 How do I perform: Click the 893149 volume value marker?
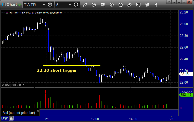point(186,95)
